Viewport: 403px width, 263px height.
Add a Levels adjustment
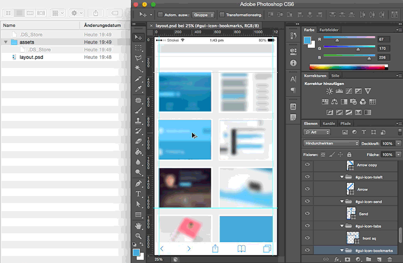tap(339, 91)
